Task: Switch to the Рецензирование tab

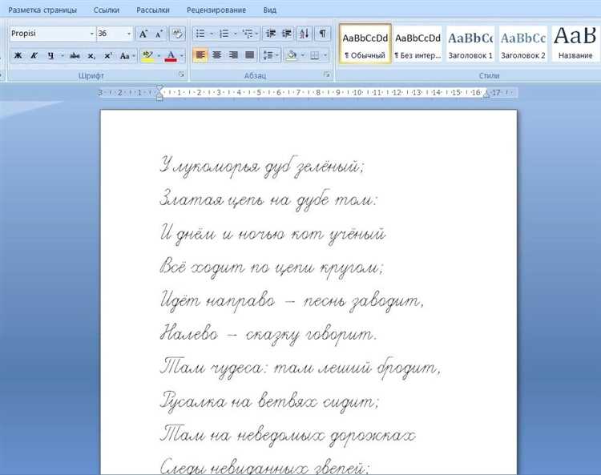Action: 216,10
